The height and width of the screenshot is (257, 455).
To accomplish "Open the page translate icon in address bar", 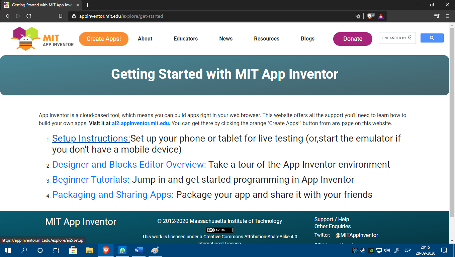I will [358, 16].
